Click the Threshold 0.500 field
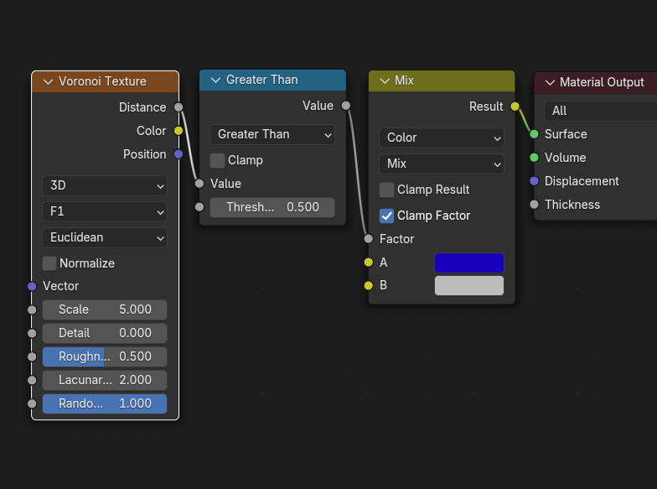This screenshot has width=657, height=489. tap(272, 208)
